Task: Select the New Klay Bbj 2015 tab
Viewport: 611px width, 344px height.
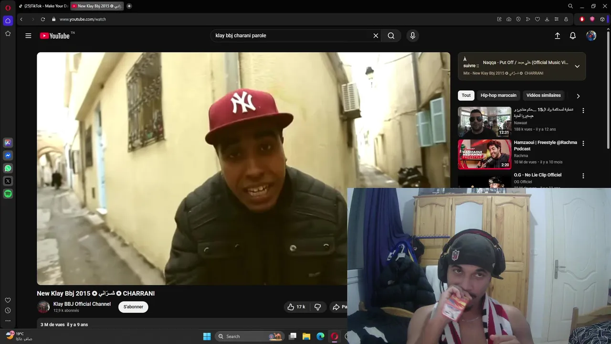Action: (97, 6)
